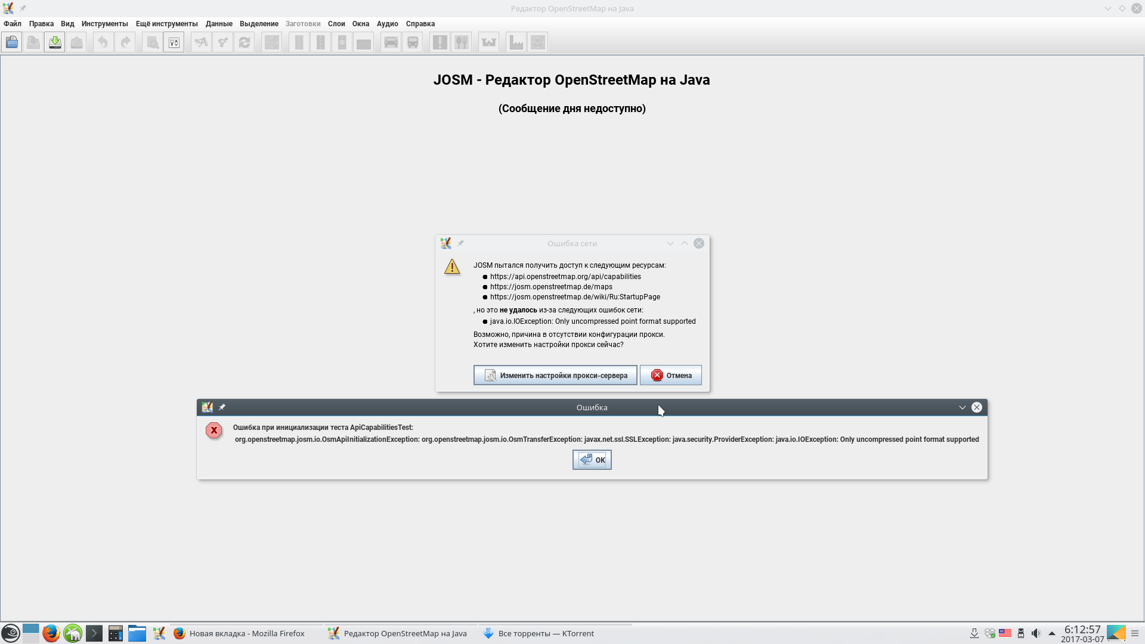Open the Правка menu

pyautogui.click(x=41, y=24)
